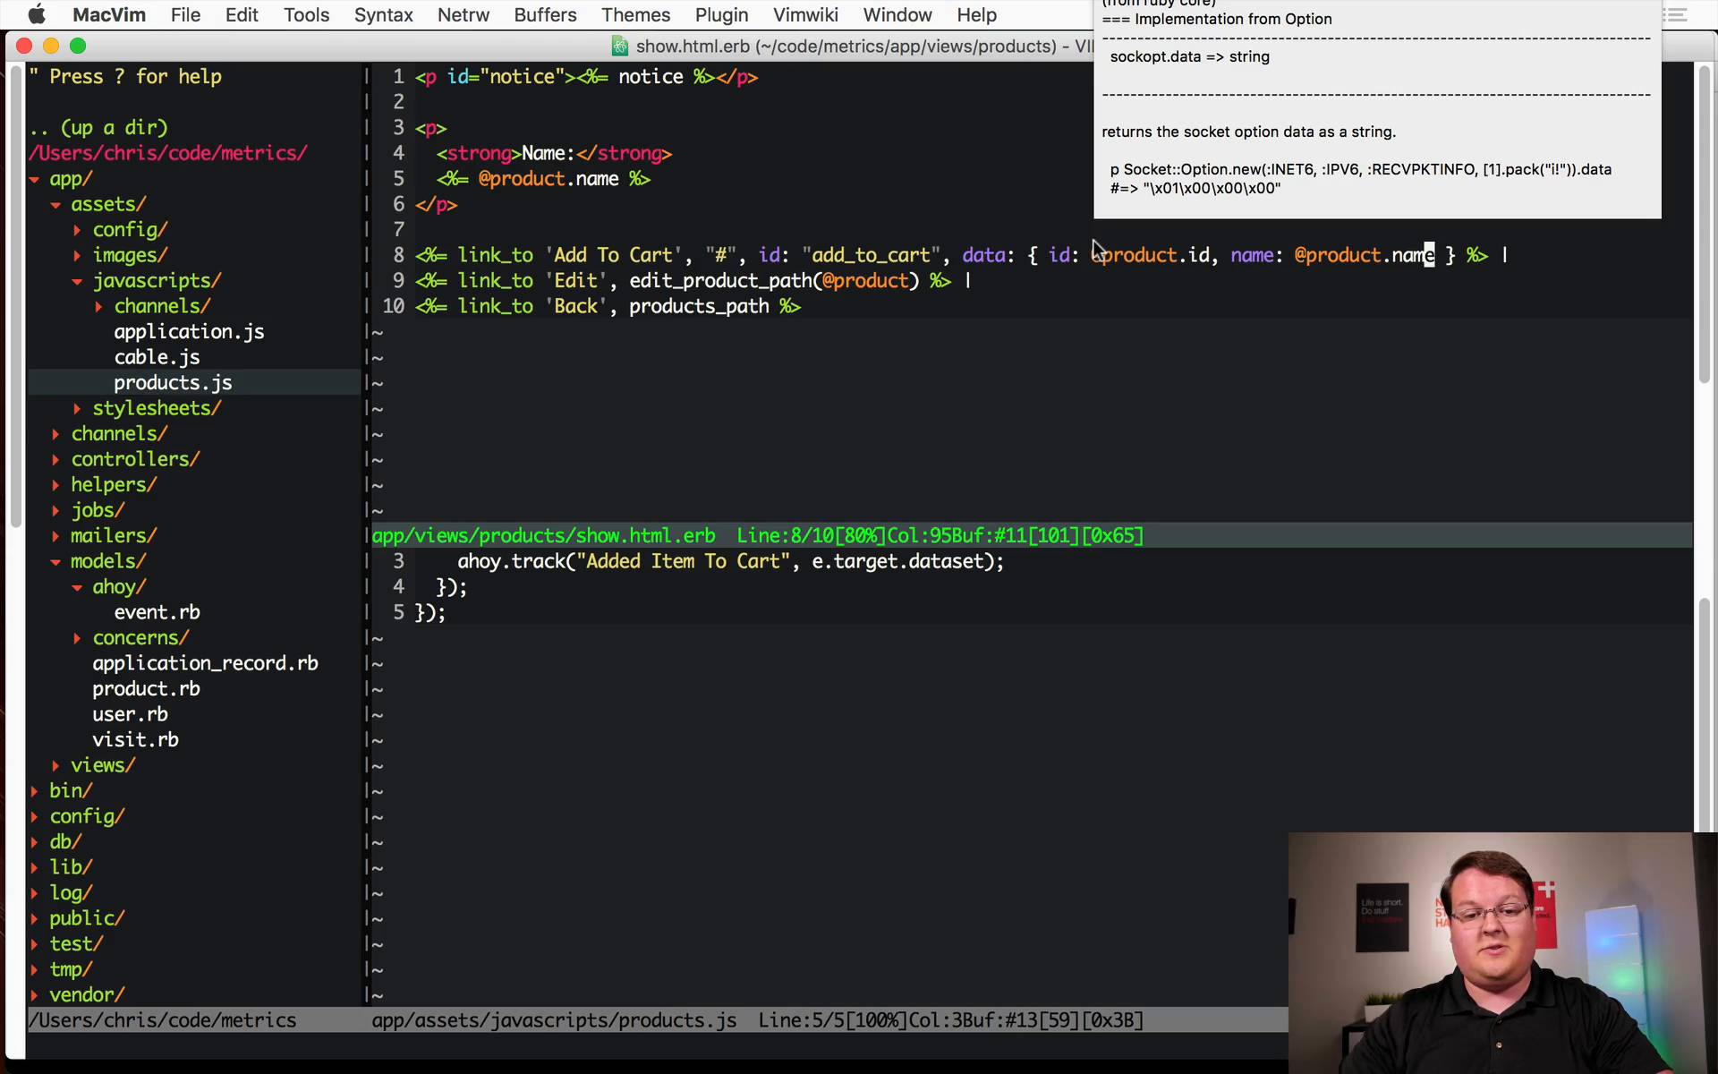Expand the views/ folder arrow
The height and width of the screenshot is (1074, 1718).
[55, 766]
